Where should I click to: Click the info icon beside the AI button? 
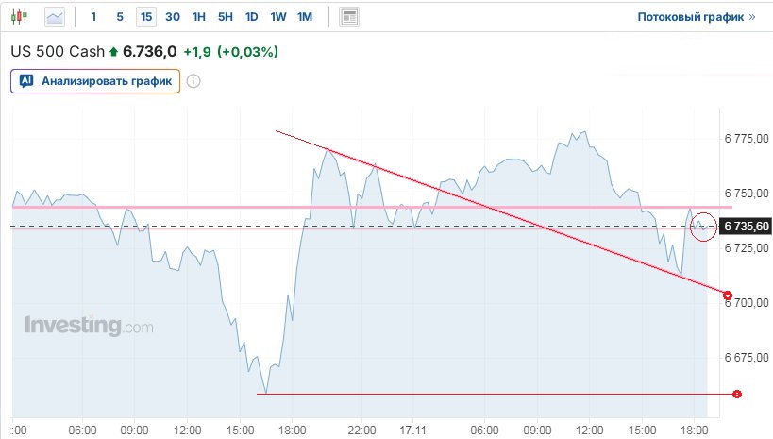[193, 81]
